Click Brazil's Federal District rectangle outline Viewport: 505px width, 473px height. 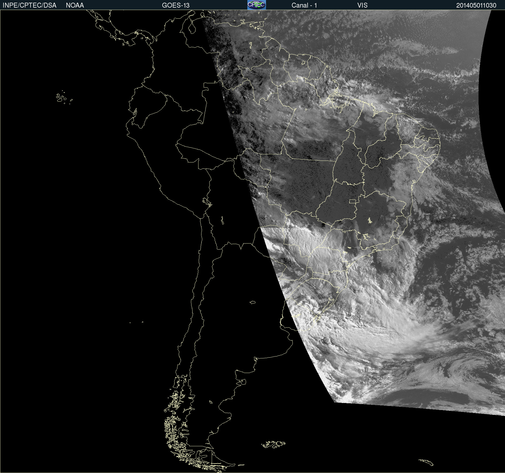click(352, 201)
